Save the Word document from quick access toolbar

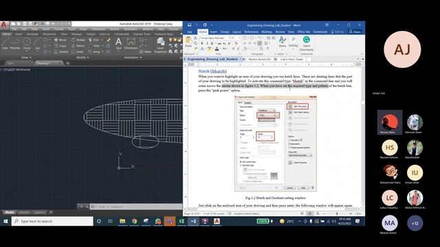[190, 25]
